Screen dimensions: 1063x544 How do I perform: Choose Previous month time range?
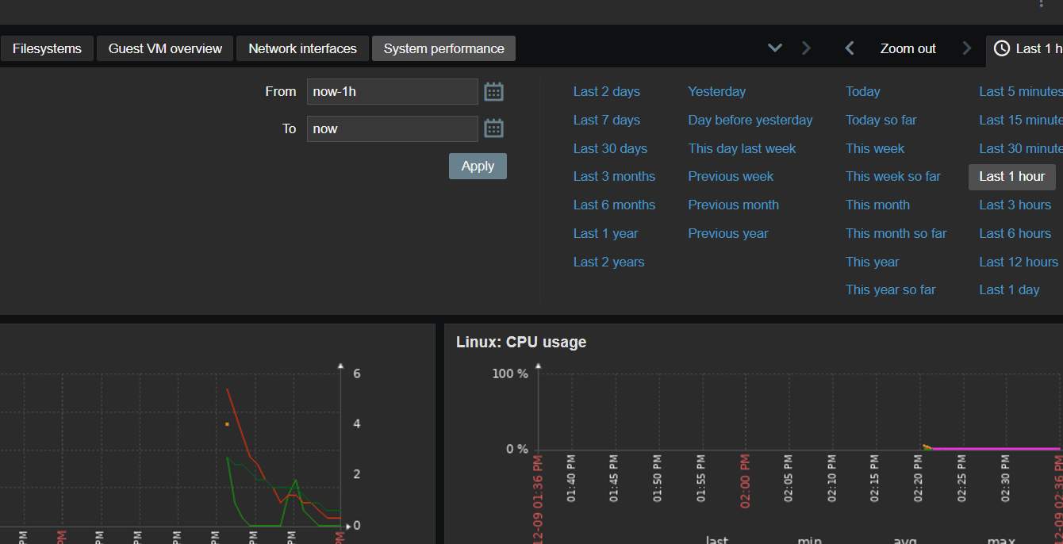(x=733, y=205)
